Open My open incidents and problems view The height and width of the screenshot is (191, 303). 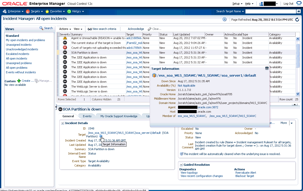(x=25, y=40)
